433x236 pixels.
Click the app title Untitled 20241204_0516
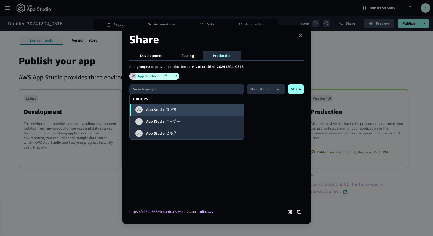click(35, 23)
